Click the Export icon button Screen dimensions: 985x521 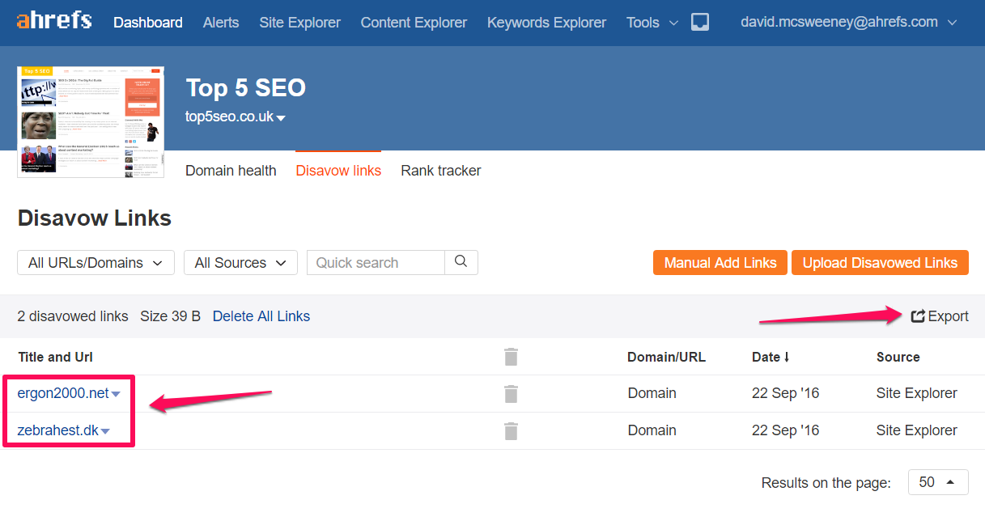pyautogui.click(x=940, y=316)
